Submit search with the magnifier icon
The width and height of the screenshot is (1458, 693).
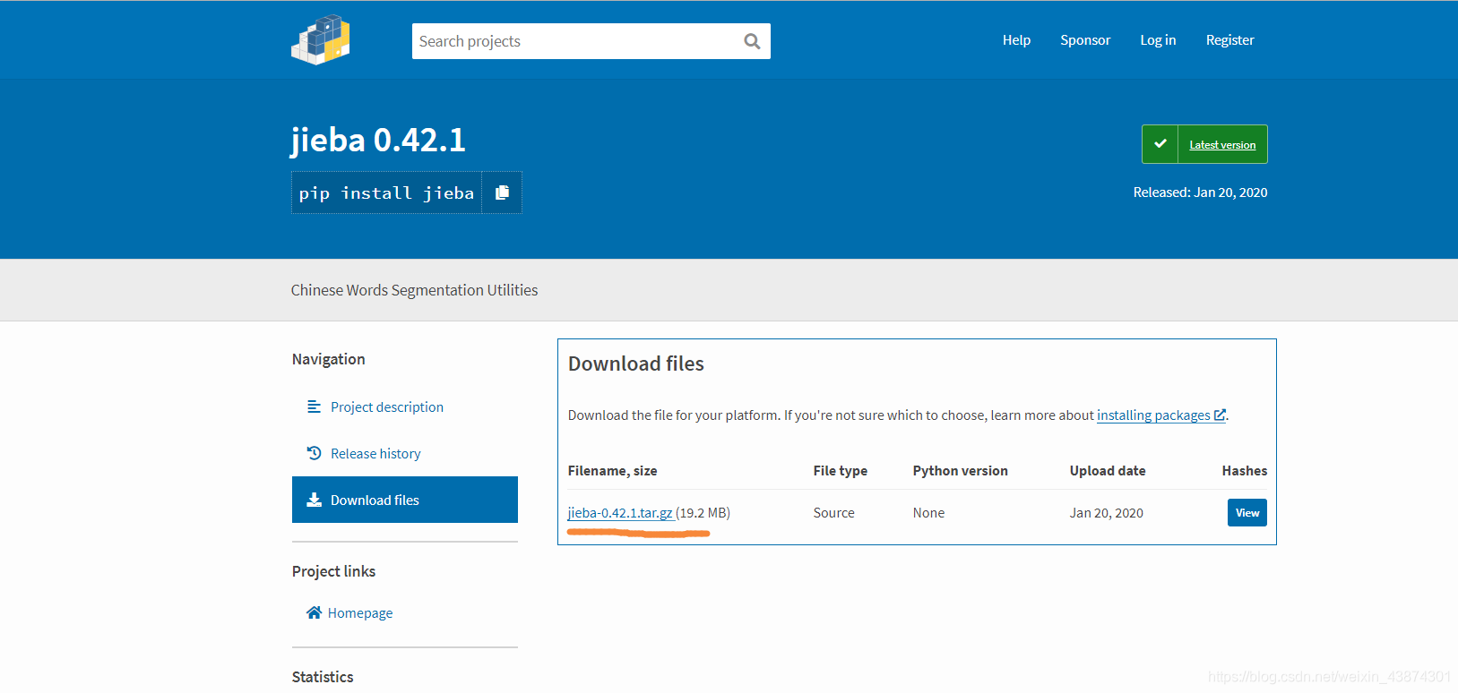point(752,41)
